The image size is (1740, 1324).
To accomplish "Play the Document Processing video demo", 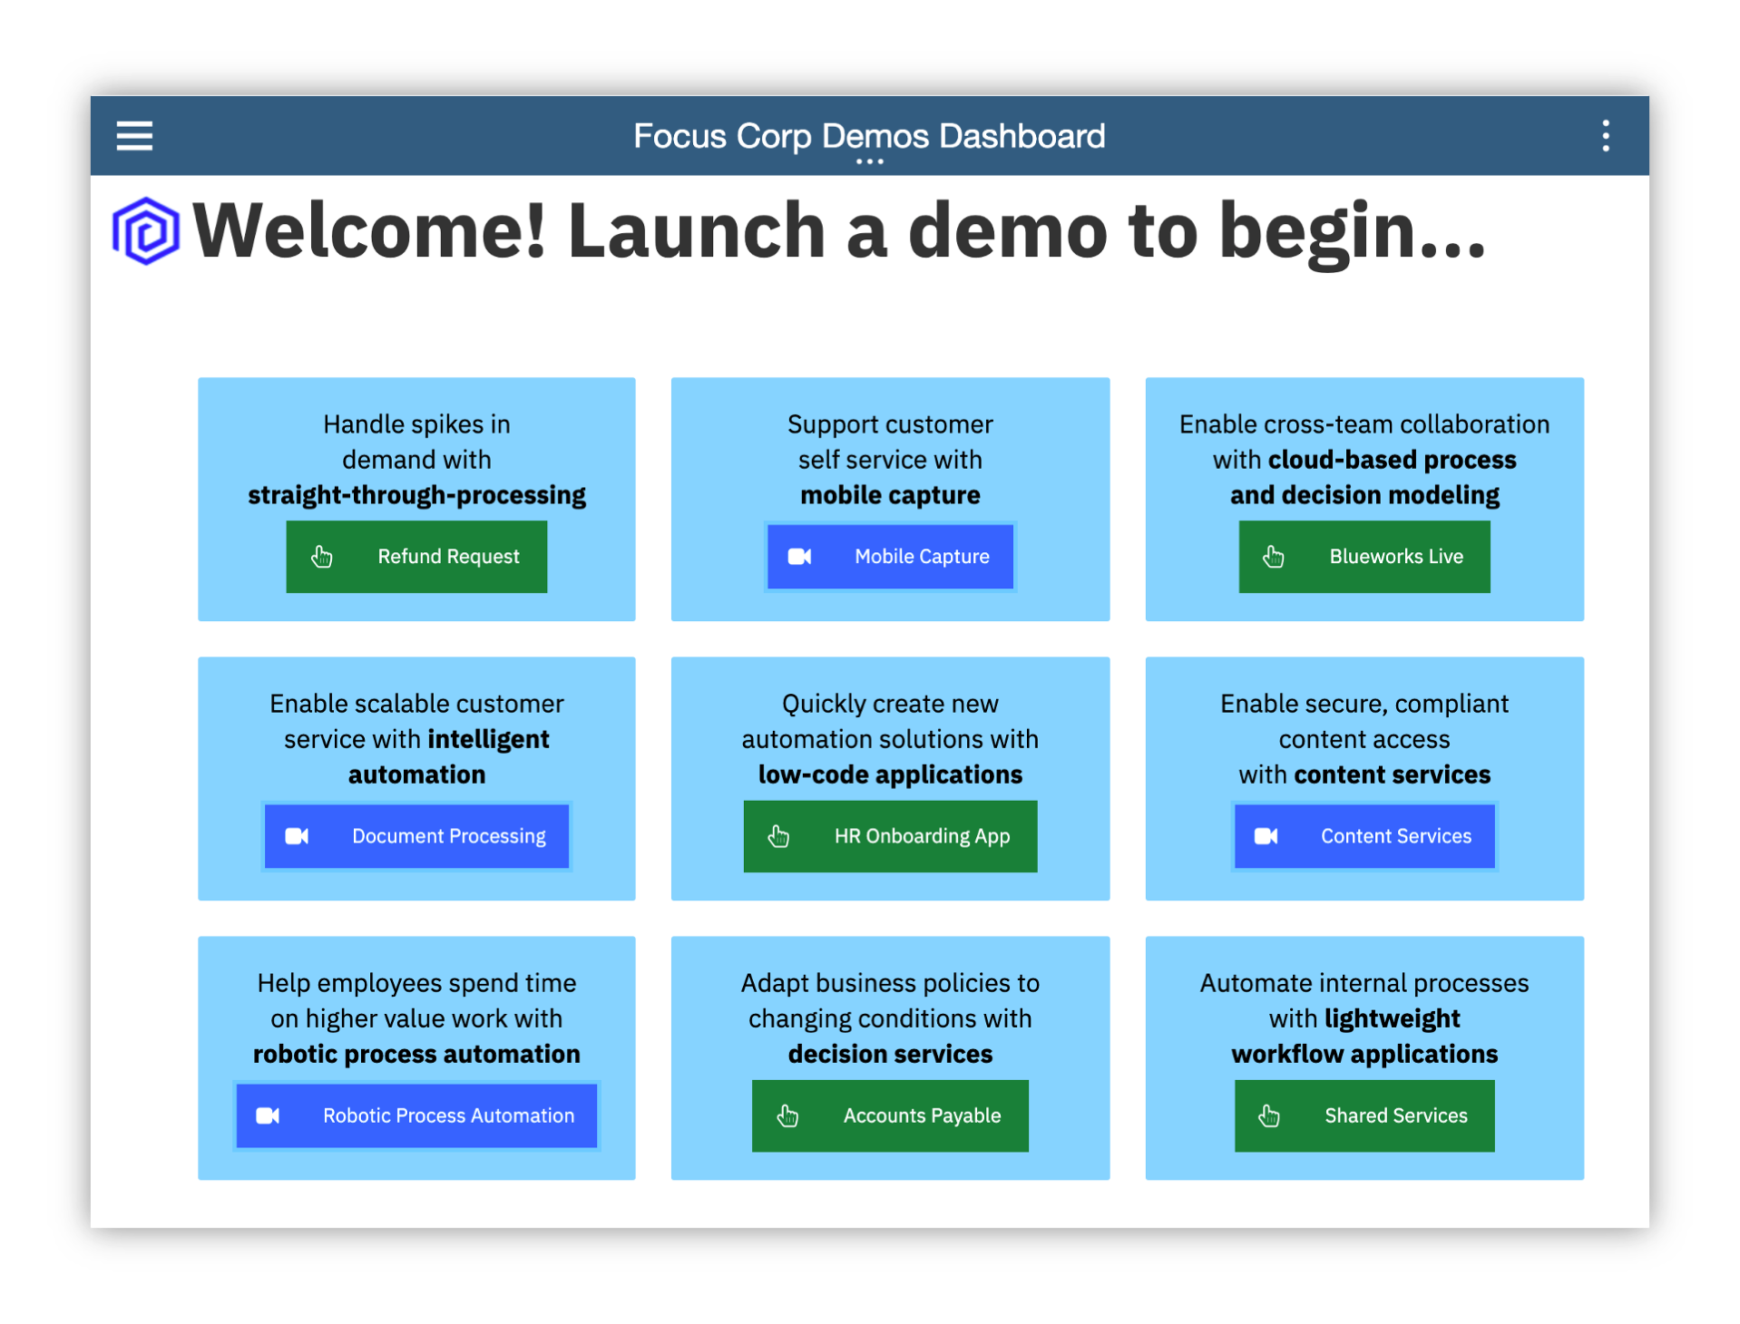I will point(416,835).
